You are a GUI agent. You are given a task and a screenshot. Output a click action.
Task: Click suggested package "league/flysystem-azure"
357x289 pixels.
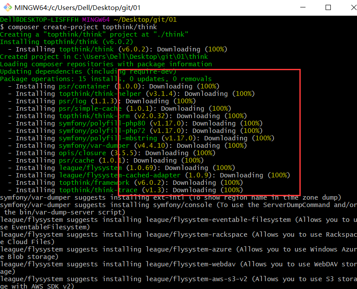pyautogui.click(x=189, y=249)
